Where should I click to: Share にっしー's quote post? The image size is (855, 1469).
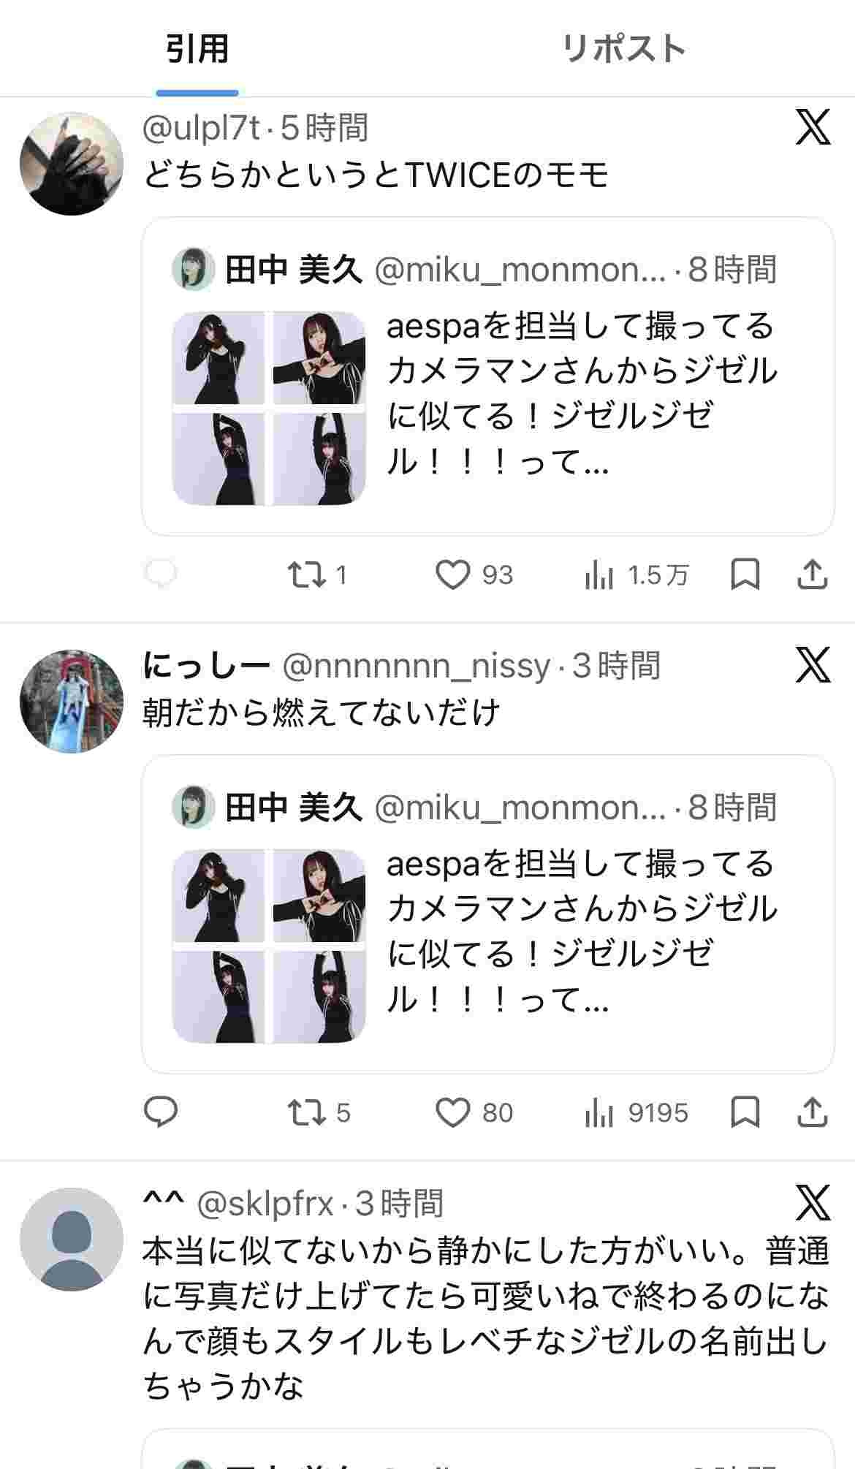812,1112
